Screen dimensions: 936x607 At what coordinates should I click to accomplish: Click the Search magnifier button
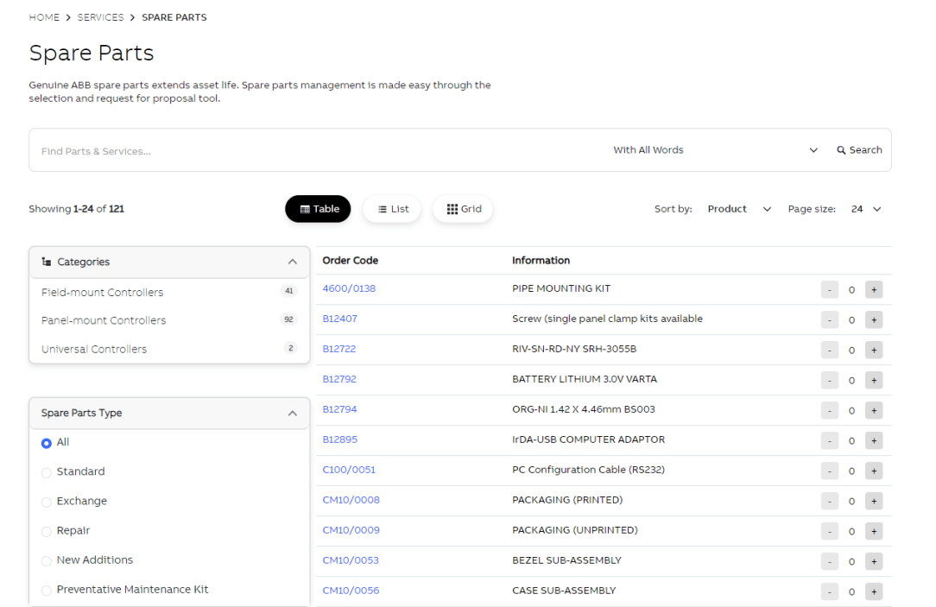[859, 150]
